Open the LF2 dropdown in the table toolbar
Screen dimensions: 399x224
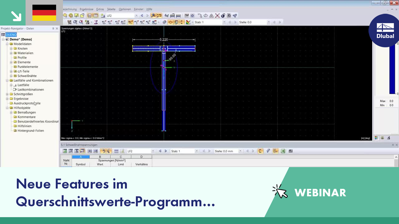153,151
